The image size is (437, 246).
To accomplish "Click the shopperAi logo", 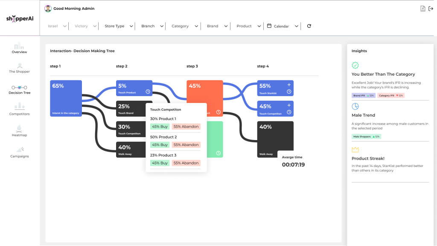I will 20,19.
